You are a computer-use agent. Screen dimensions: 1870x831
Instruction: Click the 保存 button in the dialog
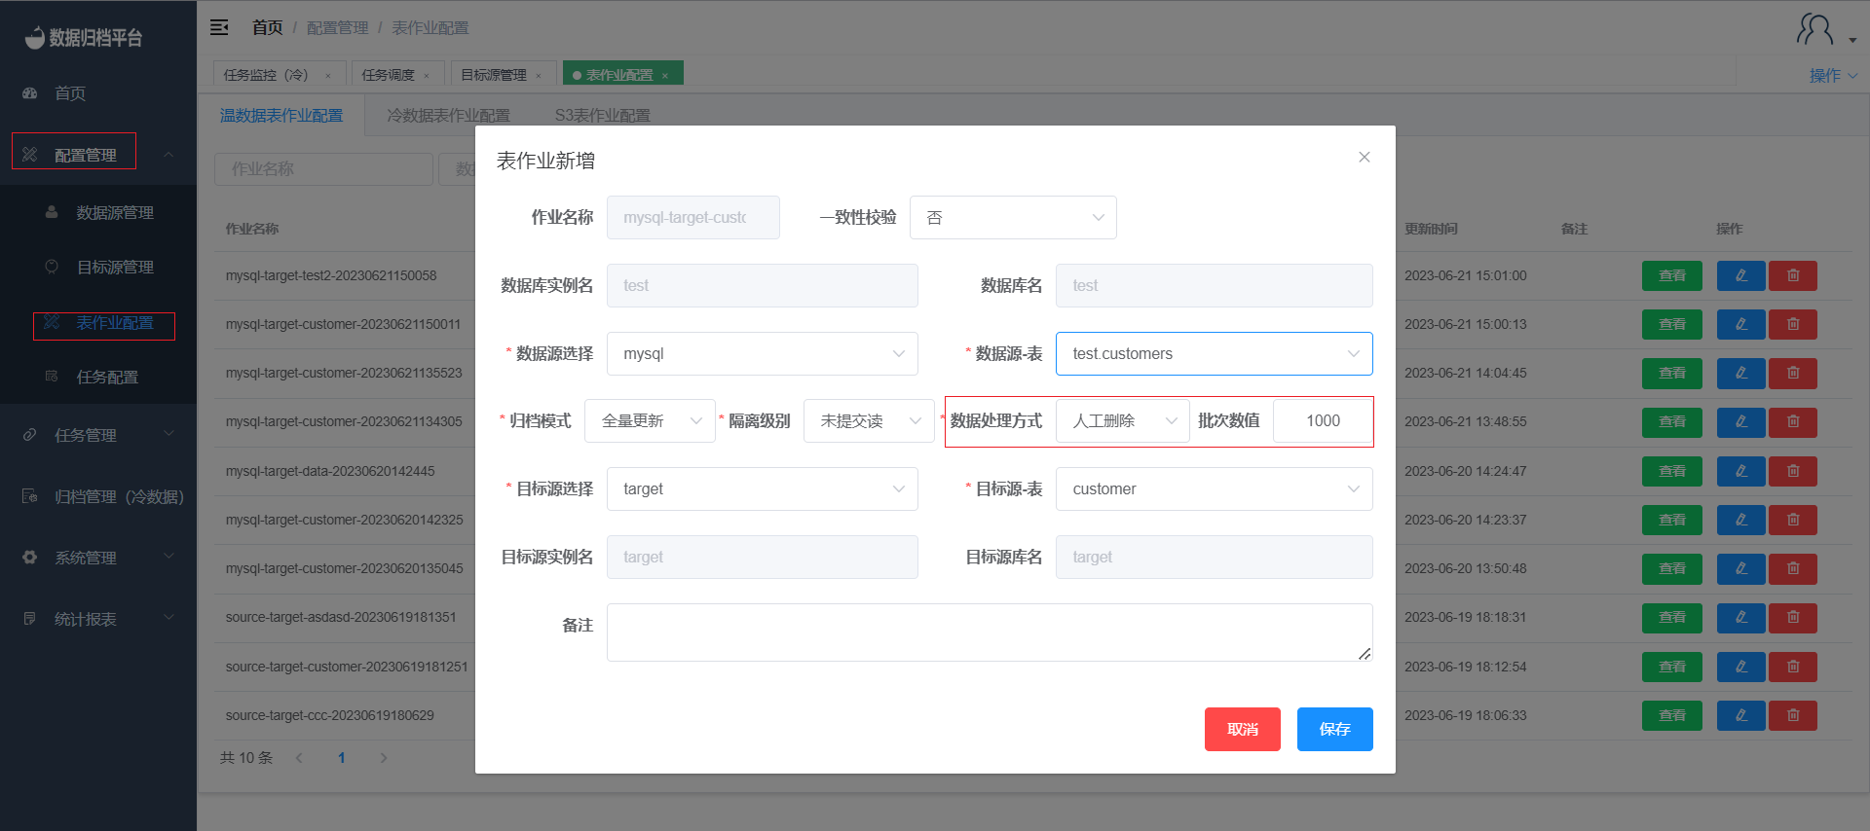pyautogui.click(x=1335, y=730)
